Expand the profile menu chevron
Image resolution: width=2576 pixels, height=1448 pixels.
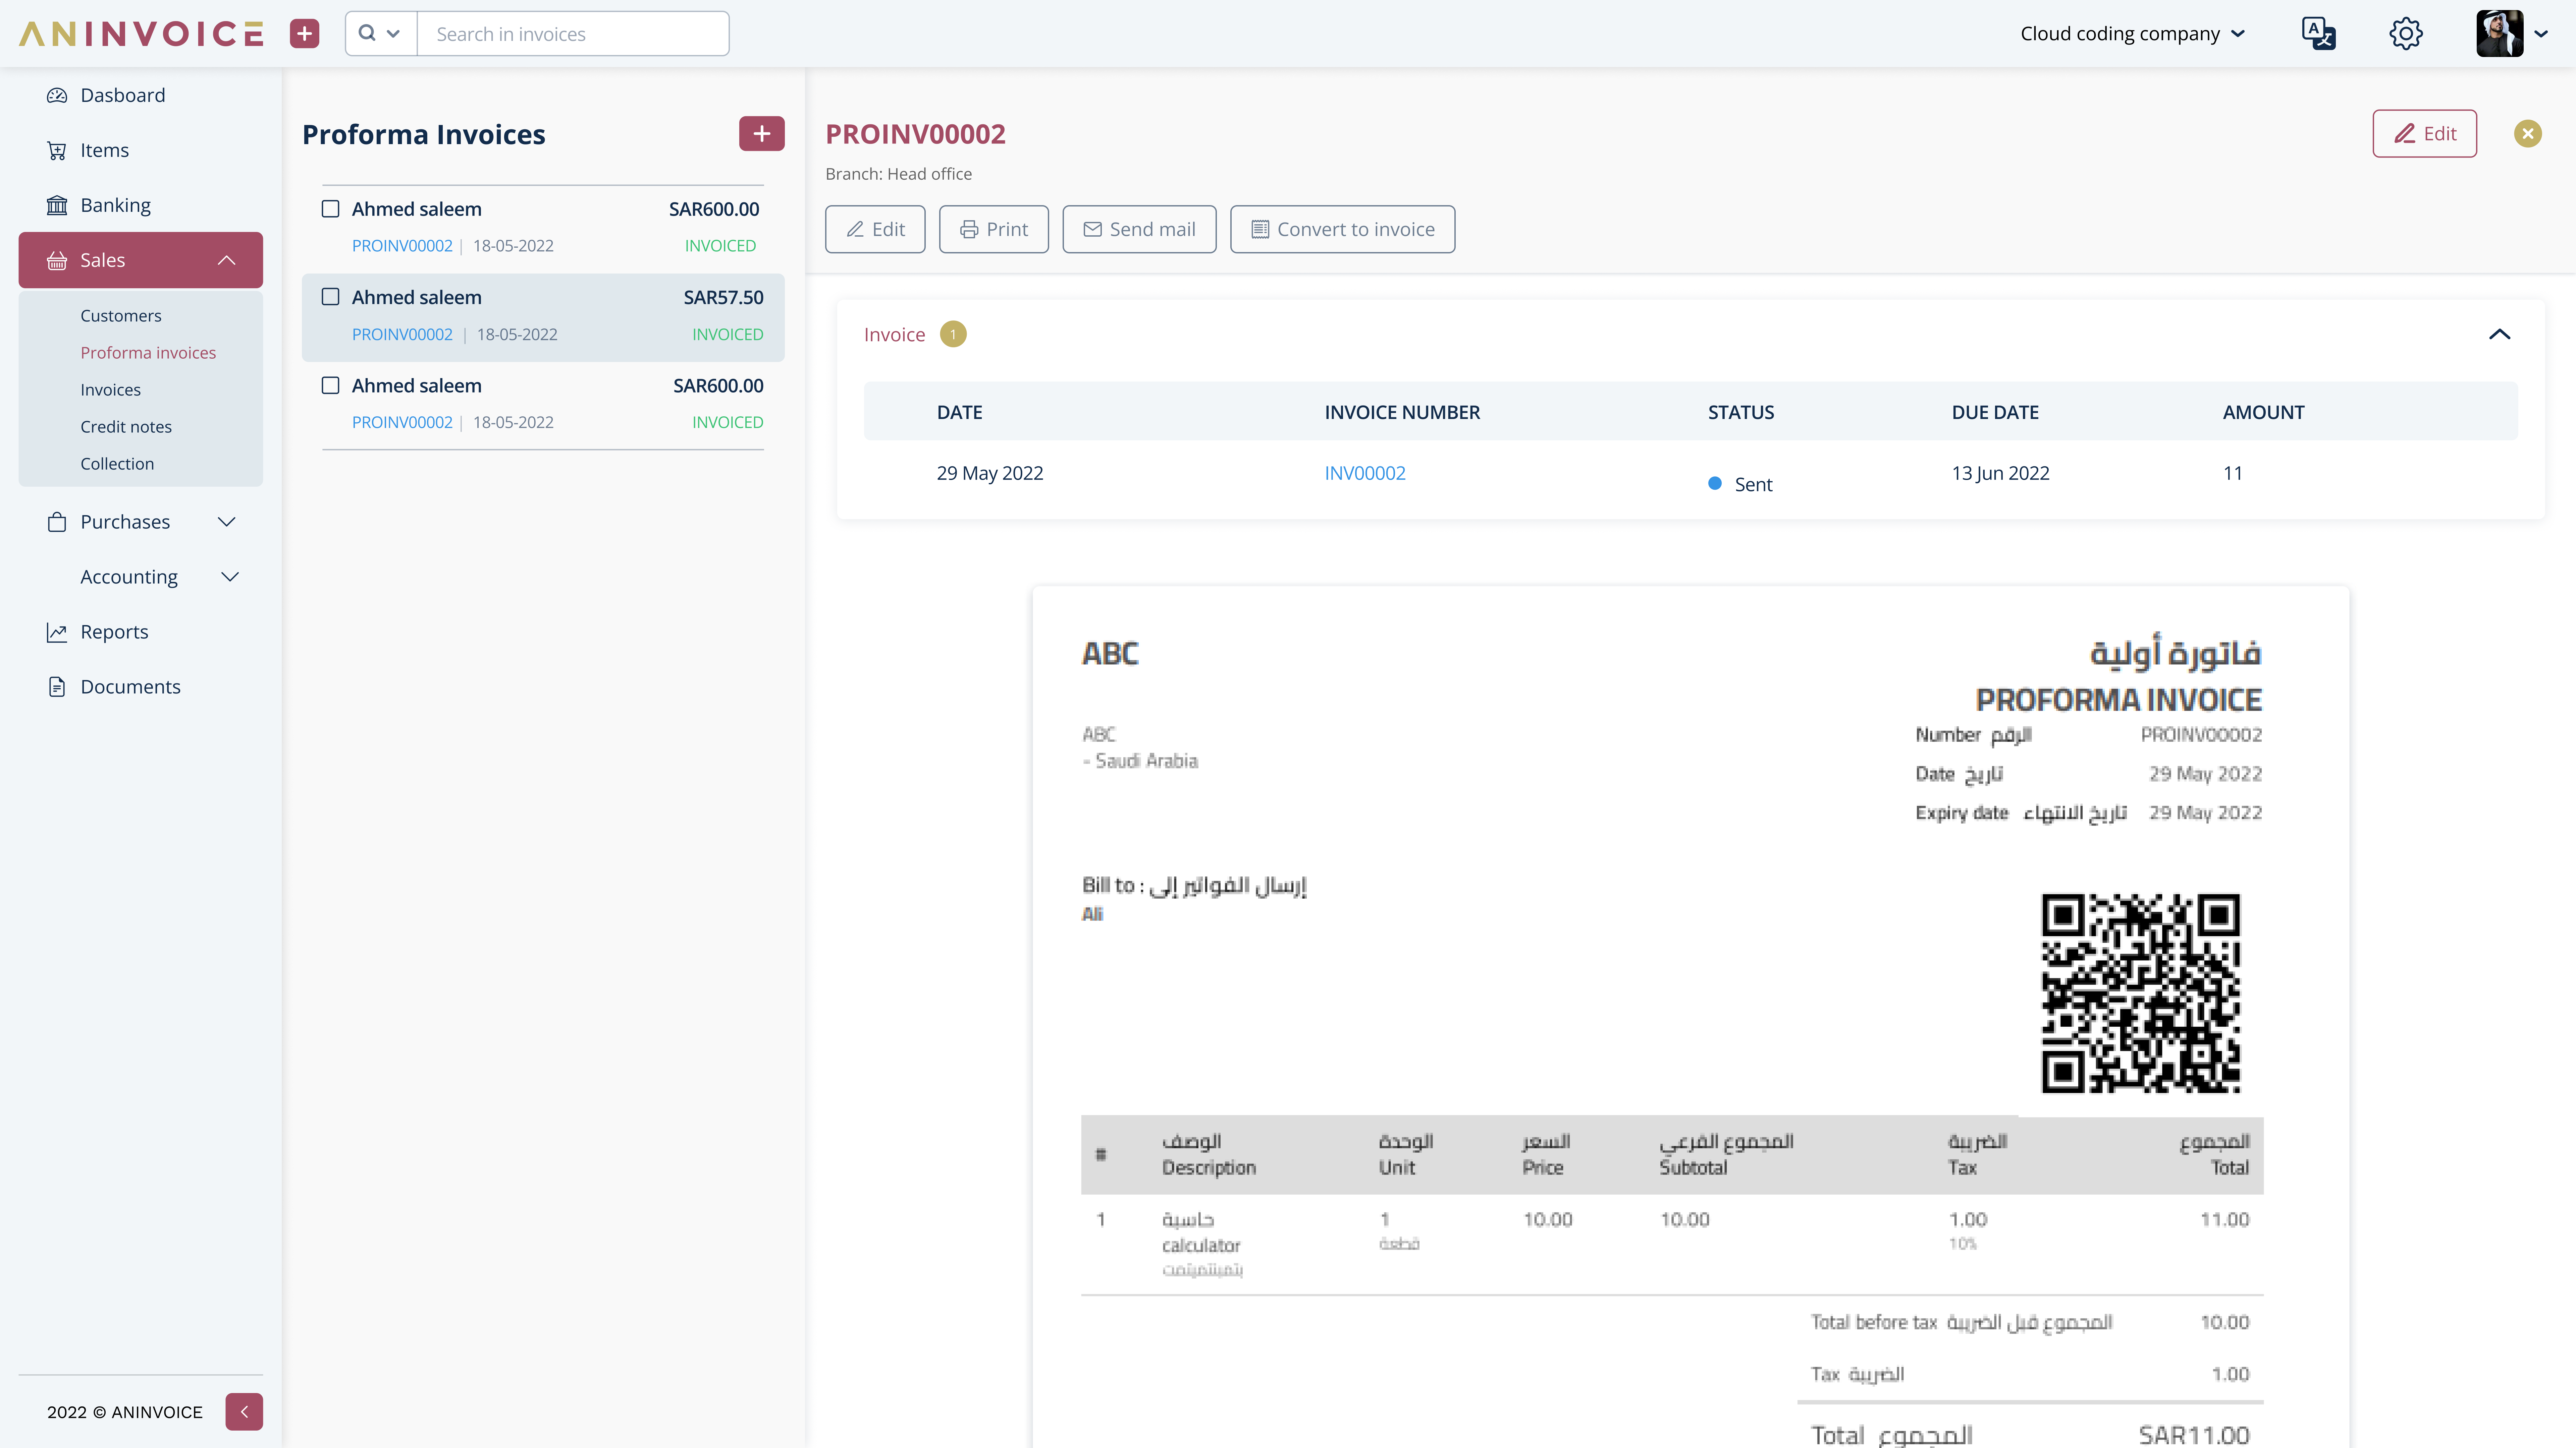point(2541,34)
